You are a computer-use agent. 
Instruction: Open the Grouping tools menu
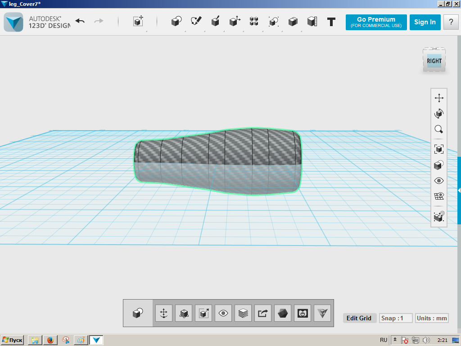pos(273,22)
